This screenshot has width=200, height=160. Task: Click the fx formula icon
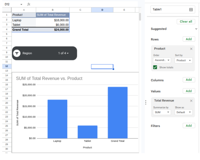(29, 4)
